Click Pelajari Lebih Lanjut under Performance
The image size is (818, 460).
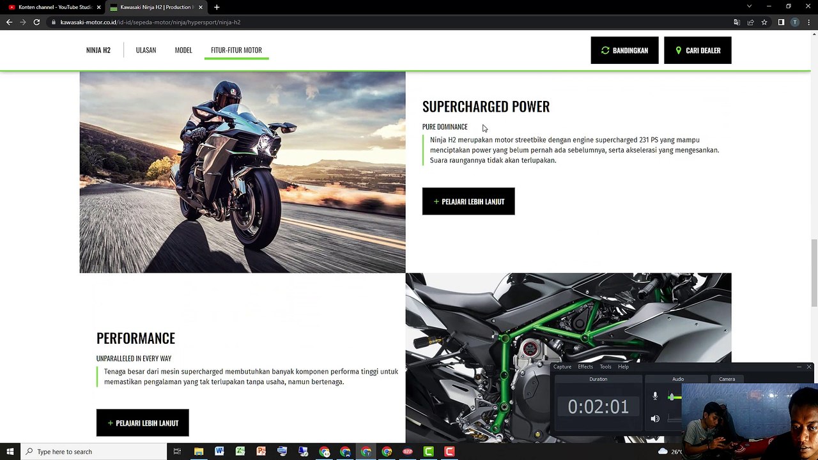pyautogui.click(x=143, y=423)
